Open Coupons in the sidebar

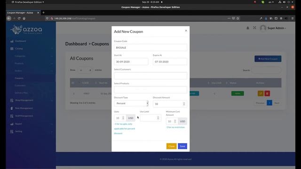tap(19, 78)
